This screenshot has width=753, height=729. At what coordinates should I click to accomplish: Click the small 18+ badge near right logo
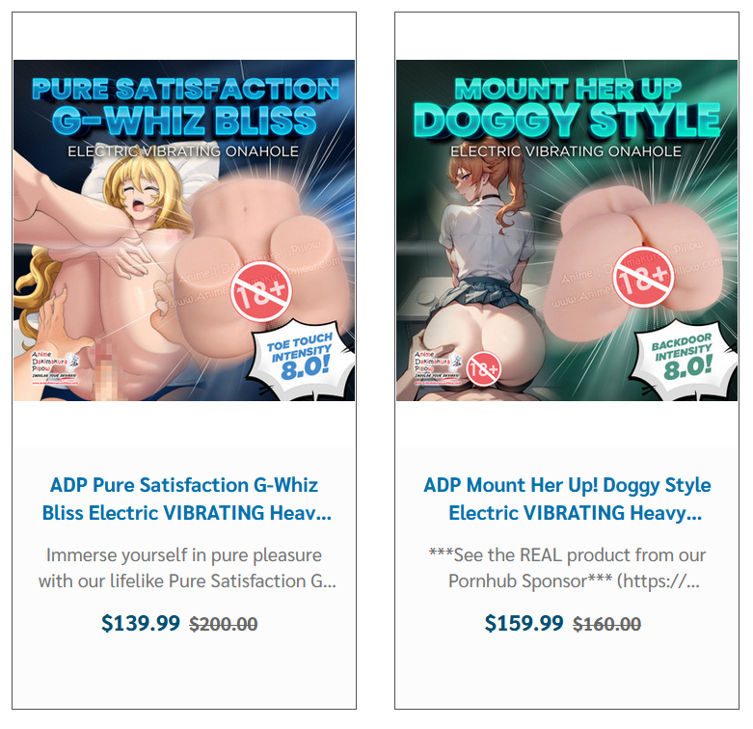point(484,369)
